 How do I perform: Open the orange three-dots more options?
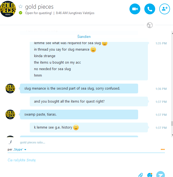[163, 149]
